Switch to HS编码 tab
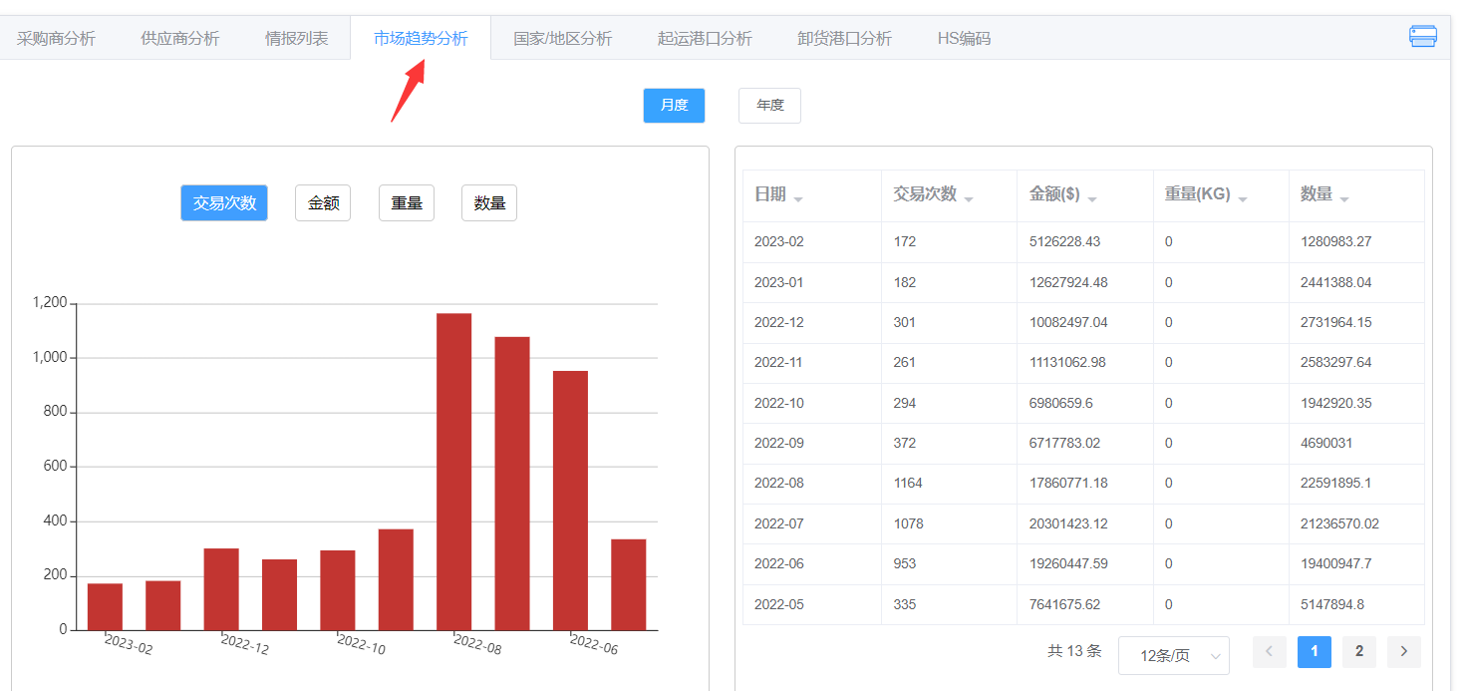This screenshot has width=1467, height=691. tap(964, 39)
